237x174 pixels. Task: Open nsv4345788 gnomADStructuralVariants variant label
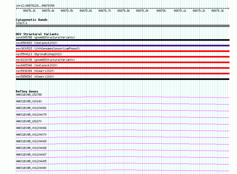click(x=46, y=37)
